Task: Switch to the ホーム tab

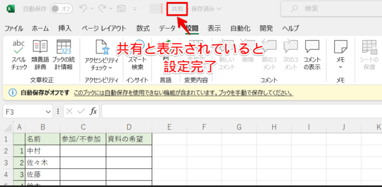Action: pos(40,28)
